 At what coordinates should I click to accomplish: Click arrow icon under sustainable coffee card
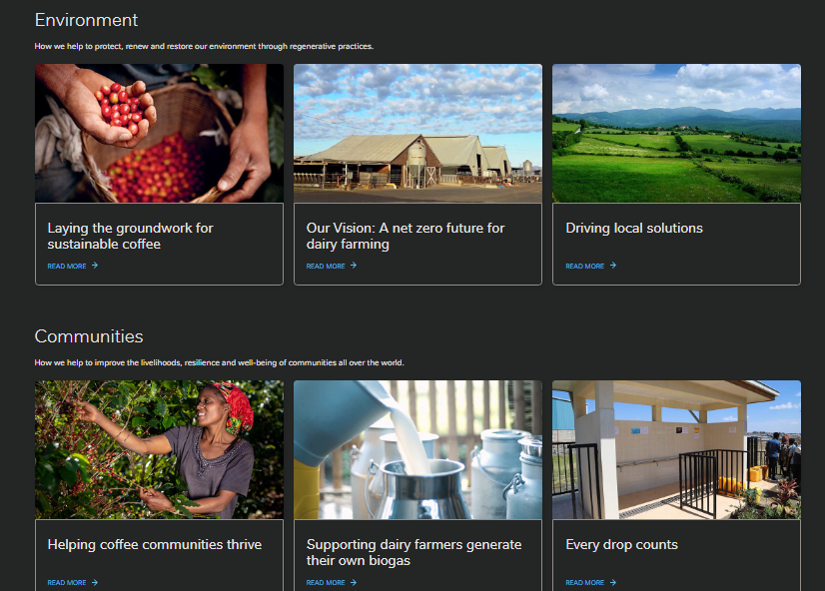[95, 266]
